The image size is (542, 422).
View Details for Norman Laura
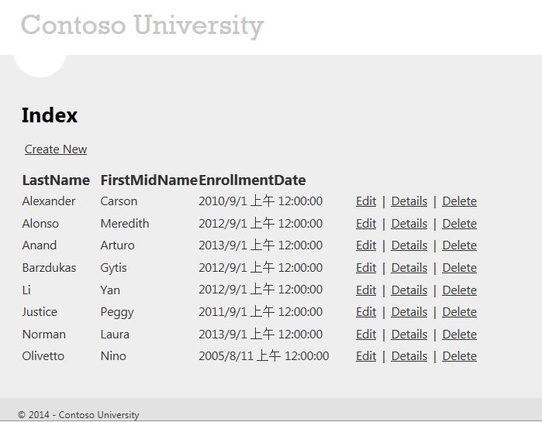(x=409, y=335)
